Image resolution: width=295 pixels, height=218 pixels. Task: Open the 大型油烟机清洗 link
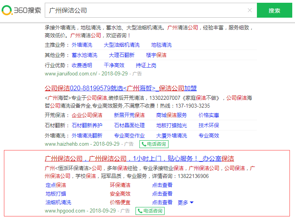tap(122, 45)
